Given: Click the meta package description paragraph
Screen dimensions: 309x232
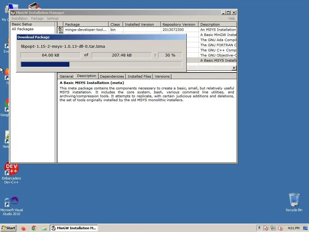Looking at the screenshot, I should (x=147, y=94).
